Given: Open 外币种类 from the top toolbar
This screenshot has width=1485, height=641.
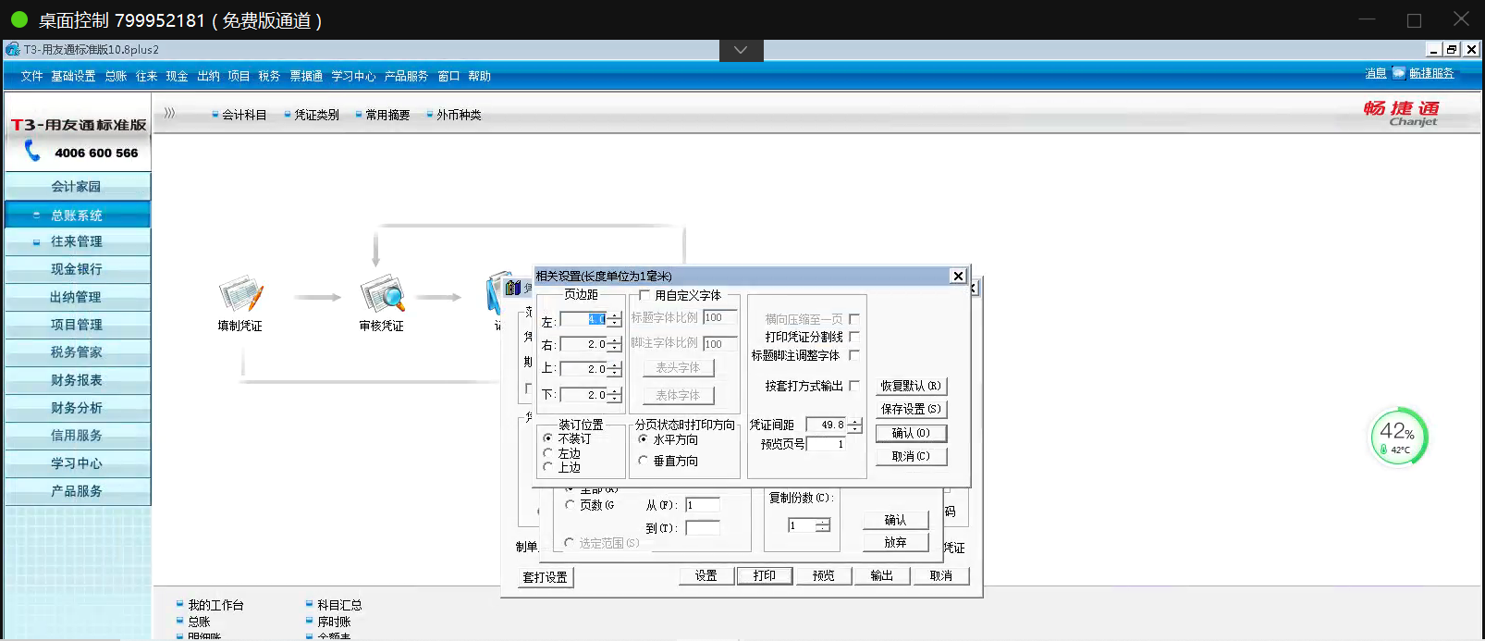Looking at the screenshot, I should (x=459, y=115).
